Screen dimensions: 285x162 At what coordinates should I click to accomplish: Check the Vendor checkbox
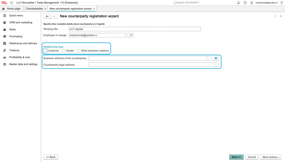(x=63, y=51)
